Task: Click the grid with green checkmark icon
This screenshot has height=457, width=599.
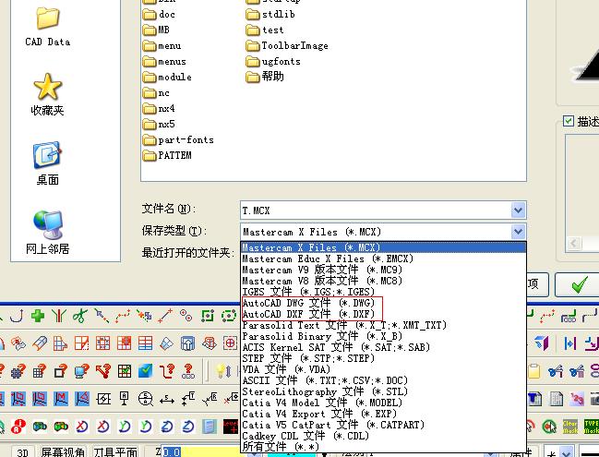Action: pos(125,370)
